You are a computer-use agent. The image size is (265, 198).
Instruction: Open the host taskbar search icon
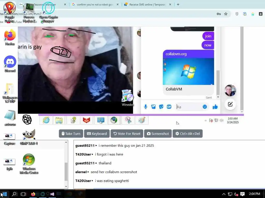tap(14, 194)
